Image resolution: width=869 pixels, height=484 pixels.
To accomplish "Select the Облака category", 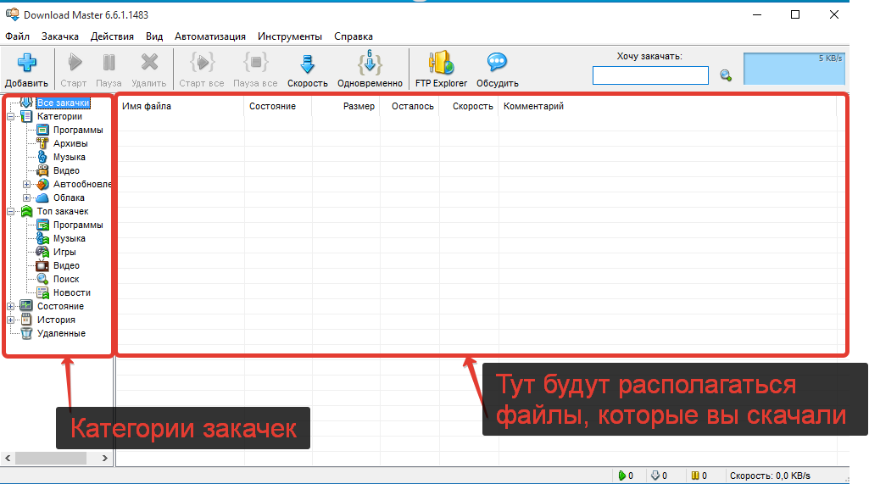I will (69, 198).
